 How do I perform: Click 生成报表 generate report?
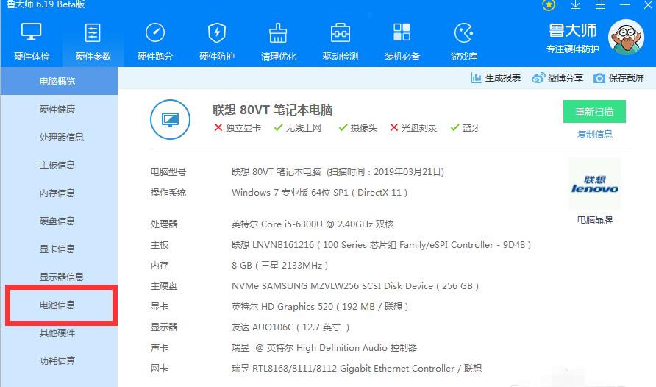tap(496, 78)
